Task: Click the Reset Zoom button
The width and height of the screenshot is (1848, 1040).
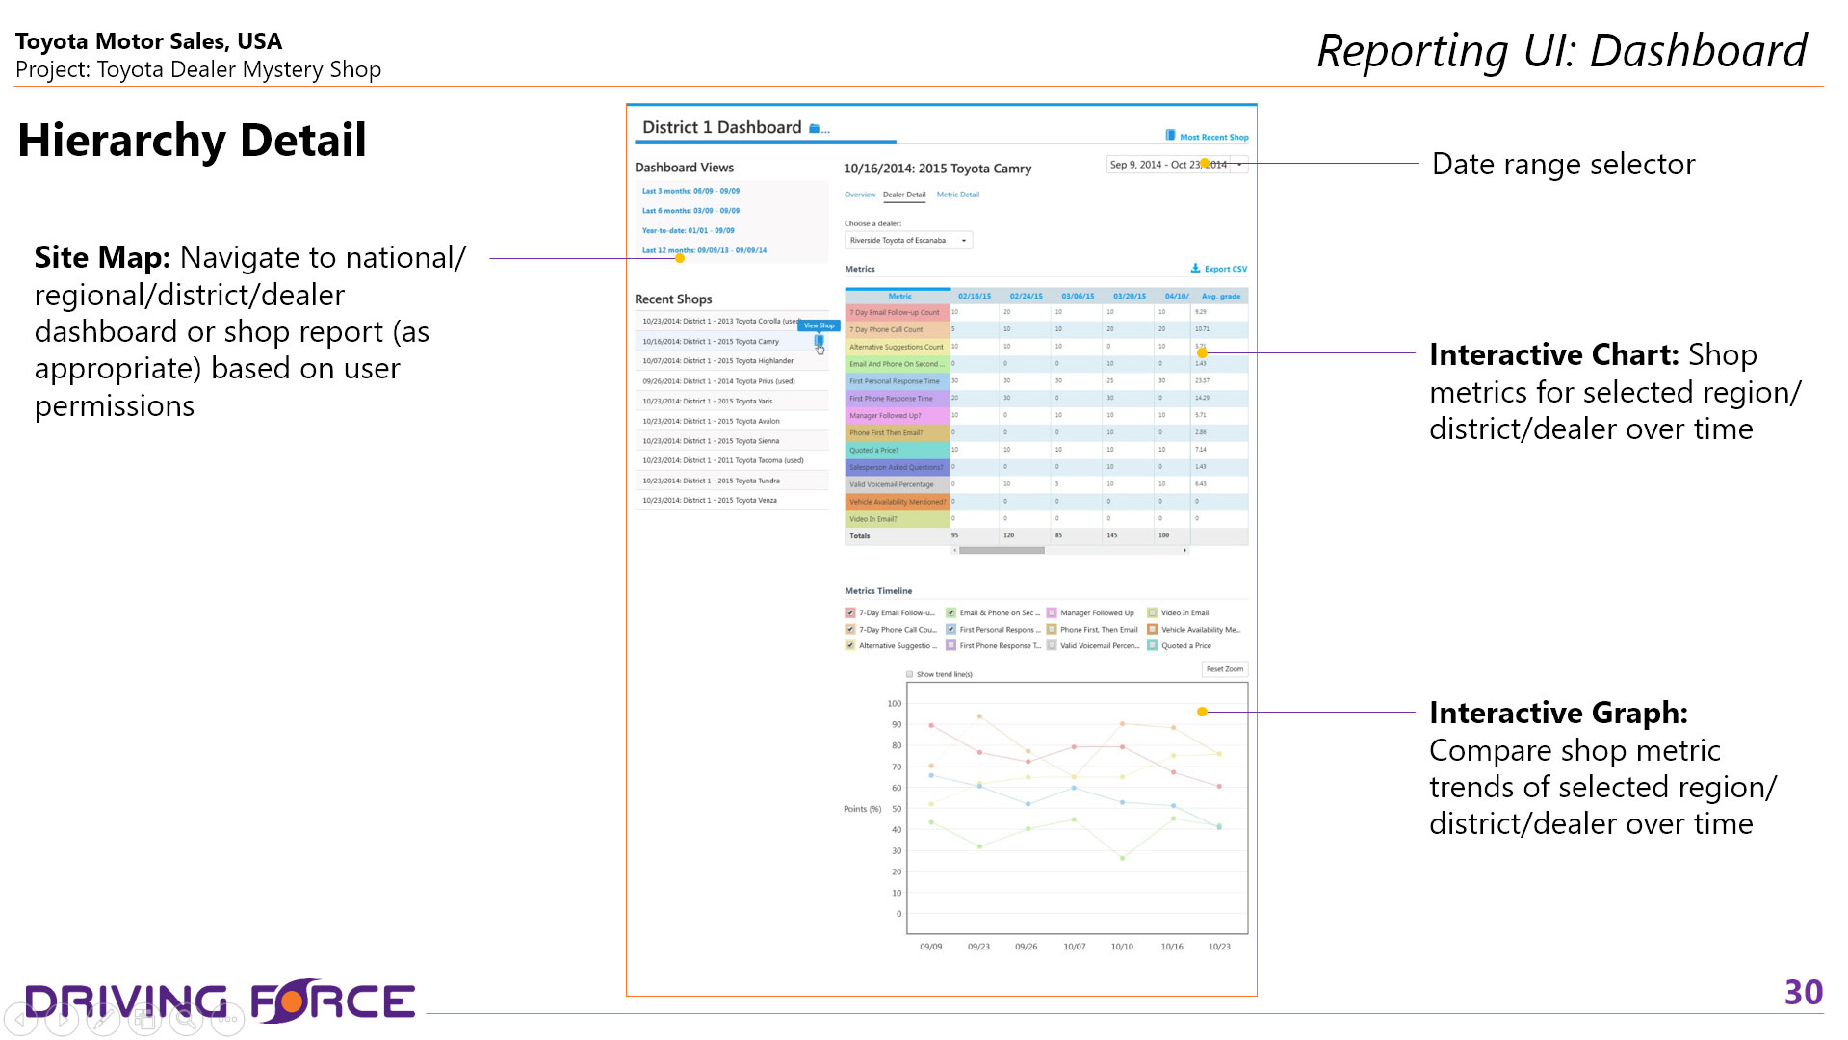Action: (x=1225, y=669)
